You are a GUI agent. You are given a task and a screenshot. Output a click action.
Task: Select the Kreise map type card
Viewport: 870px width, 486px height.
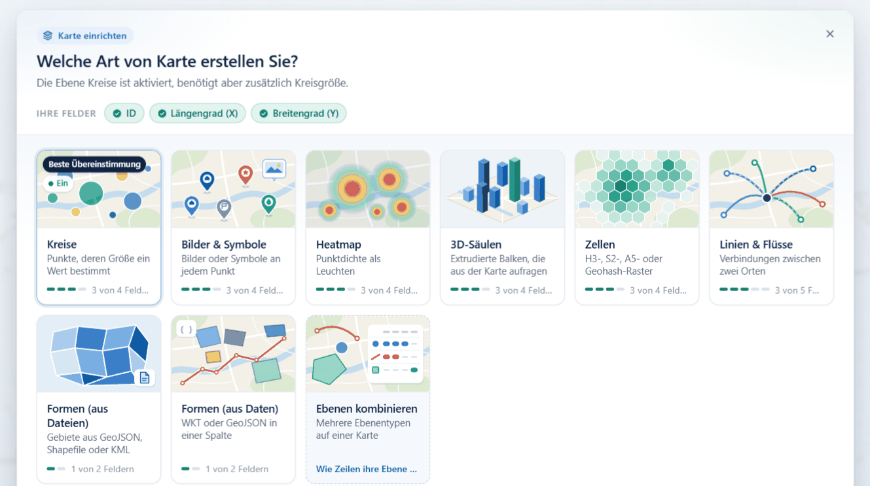click(99, 228)
